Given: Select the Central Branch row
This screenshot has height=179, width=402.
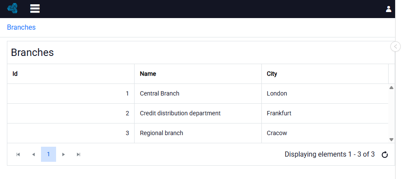Looking at the screenshot, I should (x=198, y=94).
